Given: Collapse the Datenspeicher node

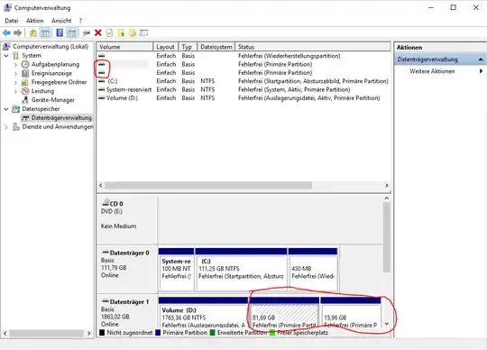Looking at the screenshot, I should click(x=6, y=109).
